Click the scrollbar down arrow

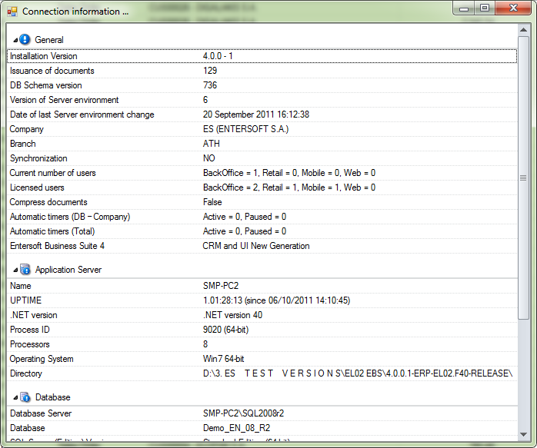pos(523,435)
